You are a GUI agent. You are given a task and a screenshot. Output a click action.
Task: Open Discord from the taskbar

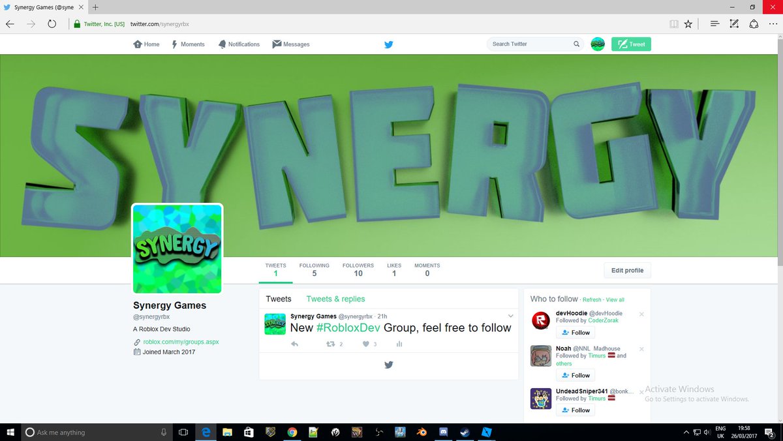point(445,432)
